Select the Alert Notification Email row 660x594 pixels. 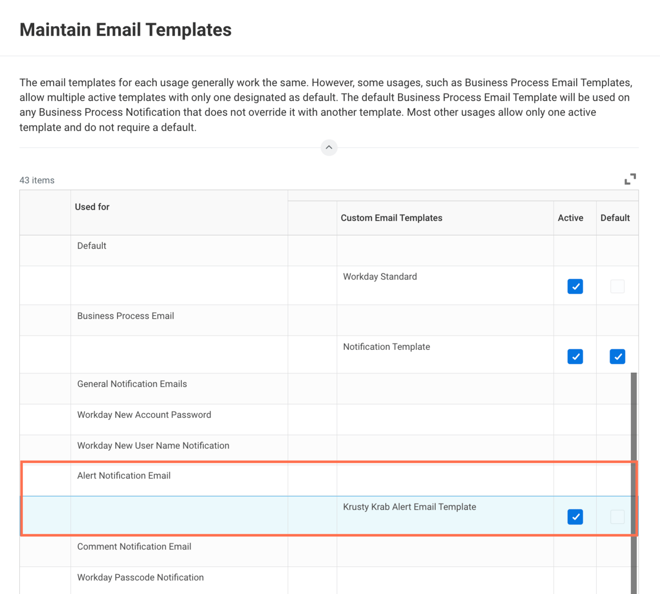(124, 476)
